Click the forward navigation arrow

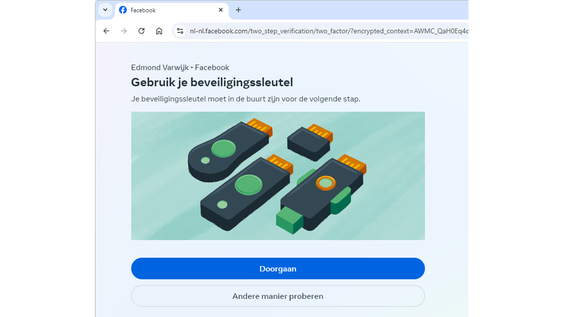pyautogui.click(x=124, y=31)
